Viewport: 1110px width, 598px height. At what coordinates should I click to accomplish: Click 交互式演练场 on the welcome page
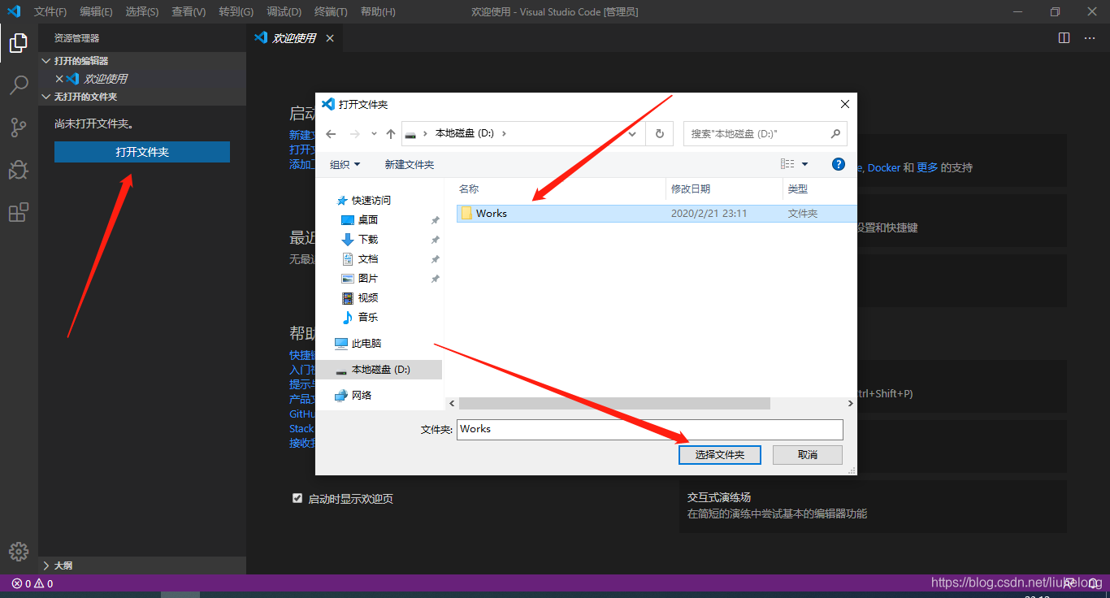pyautogui.click(x=719, y=496)
